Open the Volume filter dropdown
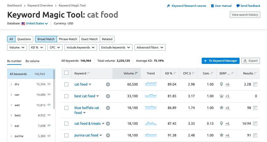 pyautogui.click(x=17, y=48)
